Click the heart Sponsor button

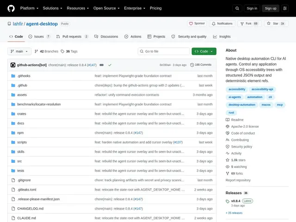[197, 24]
